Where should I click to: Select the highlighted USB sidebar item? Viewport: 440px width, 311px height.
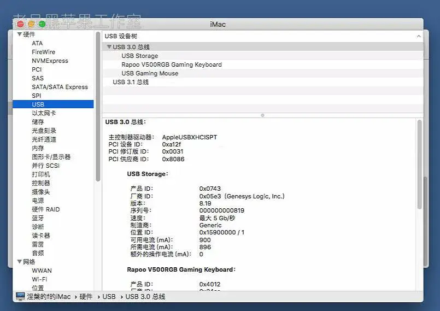click(53, 104)
